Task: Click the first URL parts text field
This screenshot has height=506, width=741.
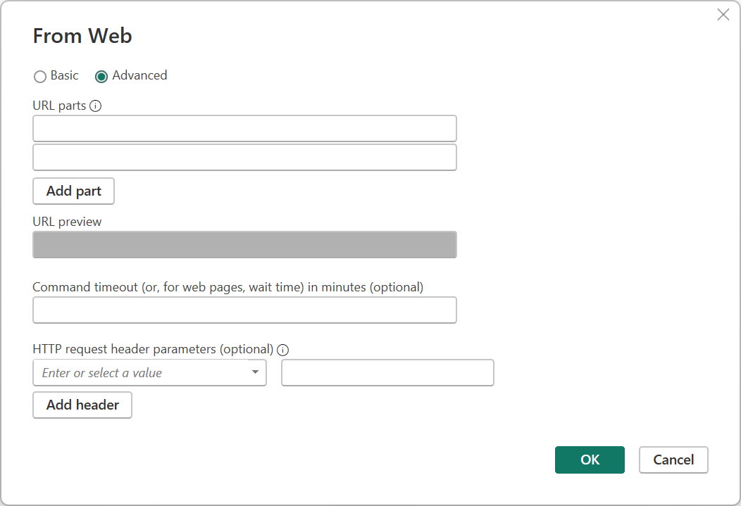Action: click(244, 128)
